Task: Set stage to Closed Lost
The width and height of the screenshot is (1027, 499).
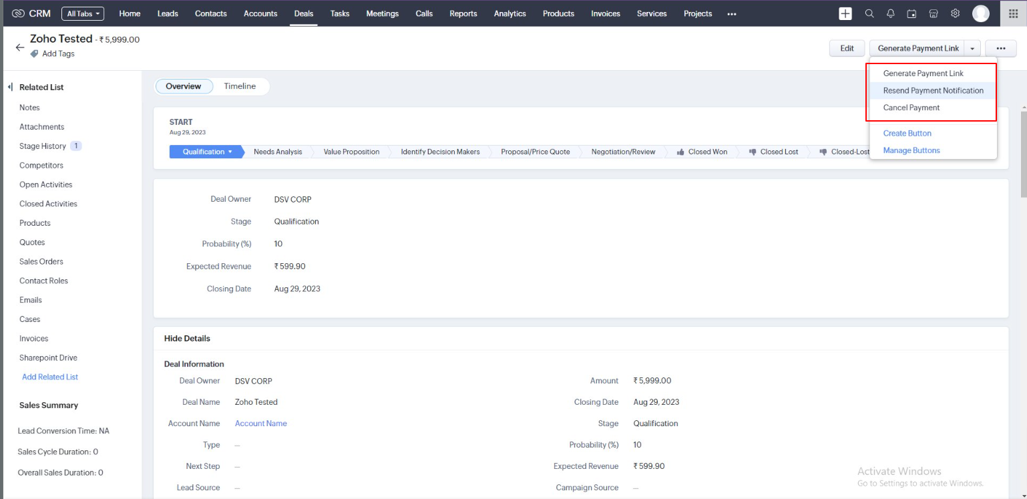Action: (x=773, y=152)
